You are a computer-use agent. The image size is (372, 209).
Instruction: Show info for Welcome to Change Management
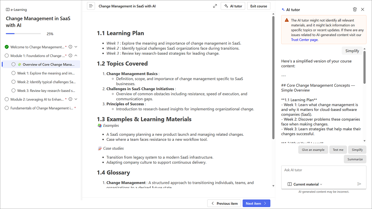point(70,47)
